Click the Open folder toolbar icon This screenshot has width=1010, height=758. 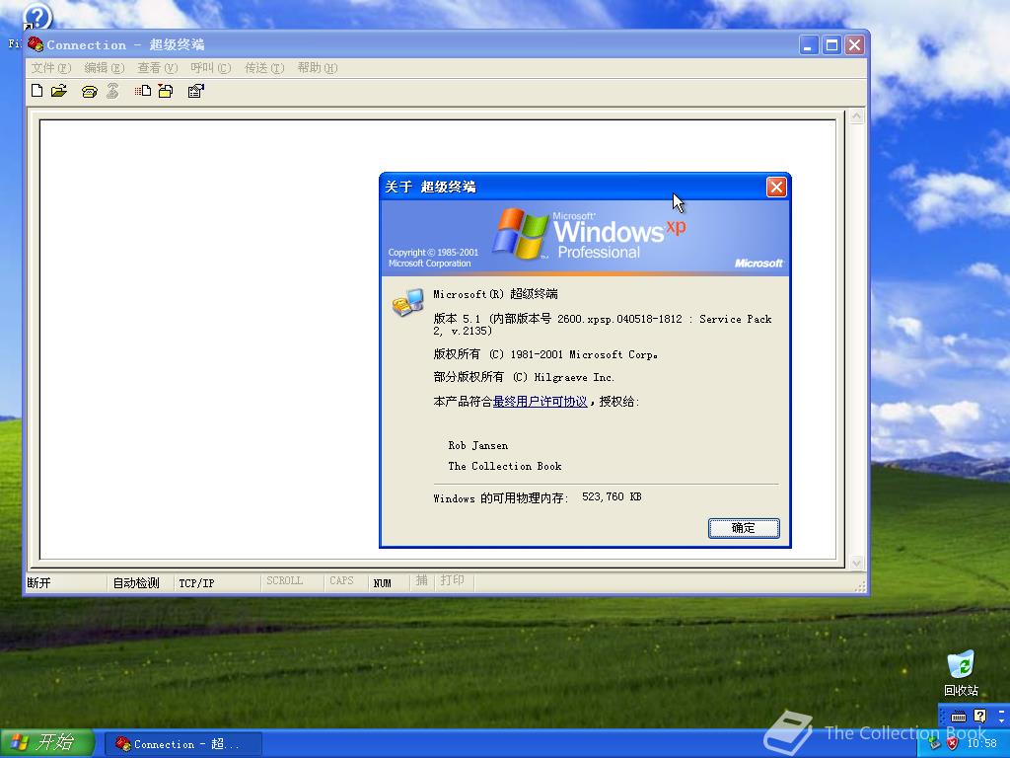(x=58, y=91)
